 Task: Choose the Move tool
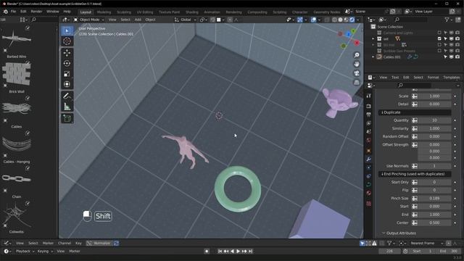[x=67, y=53]
